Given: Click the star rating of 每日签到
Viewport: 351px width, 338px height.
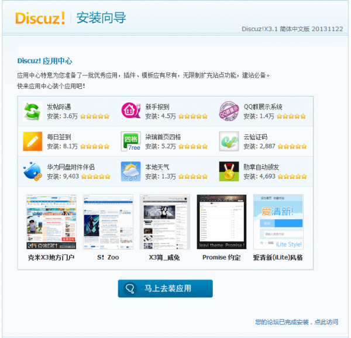Looking at the screenshot, I should point(95,147).
